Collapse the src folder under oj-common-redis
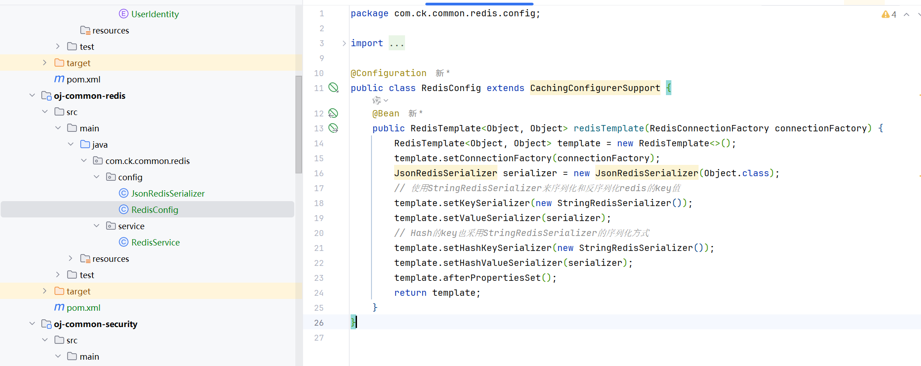The height and width of the screenshot is (366, 921). pyautogui.click(x=44, y=111)
